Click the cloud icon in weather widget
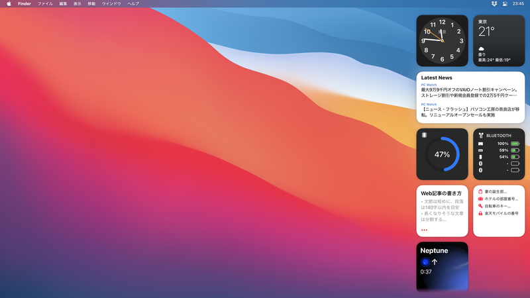Viewport: 530px width, 298px height. click(482, 49)
